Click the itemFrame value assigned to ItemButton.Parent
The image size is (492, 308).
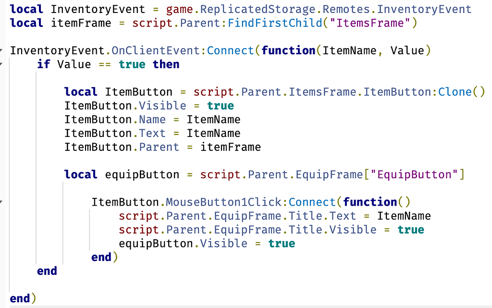point(231,147)
